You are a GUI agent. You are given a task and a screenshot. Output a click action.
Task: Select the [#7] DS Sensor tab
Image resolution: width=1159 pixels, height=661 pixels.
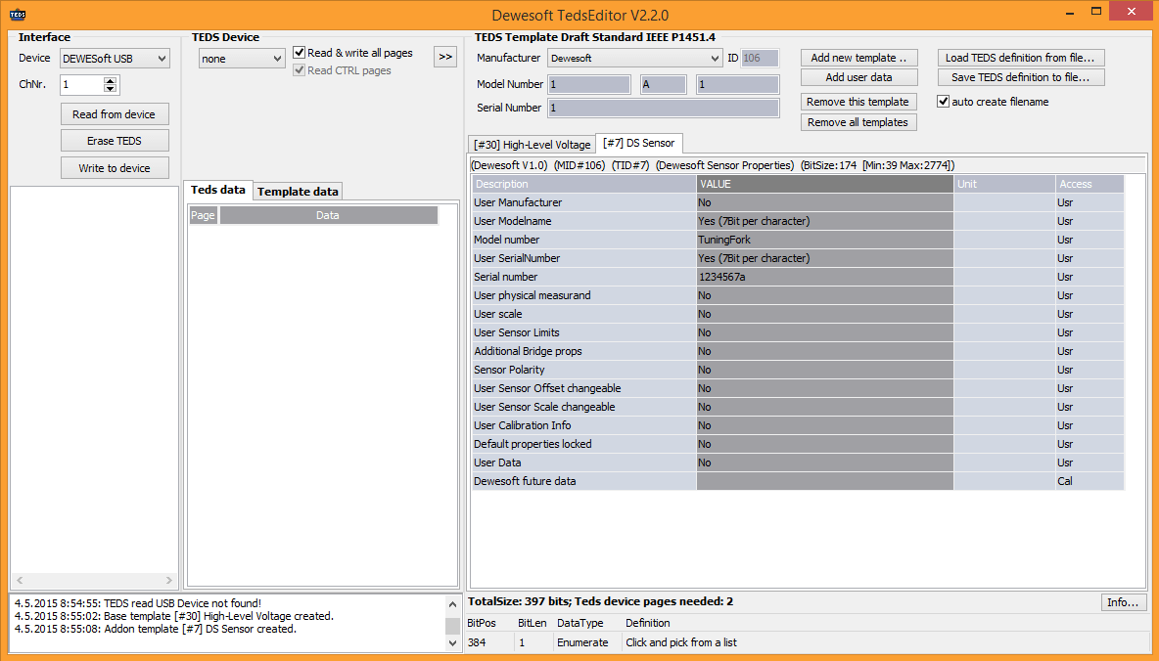639,143
